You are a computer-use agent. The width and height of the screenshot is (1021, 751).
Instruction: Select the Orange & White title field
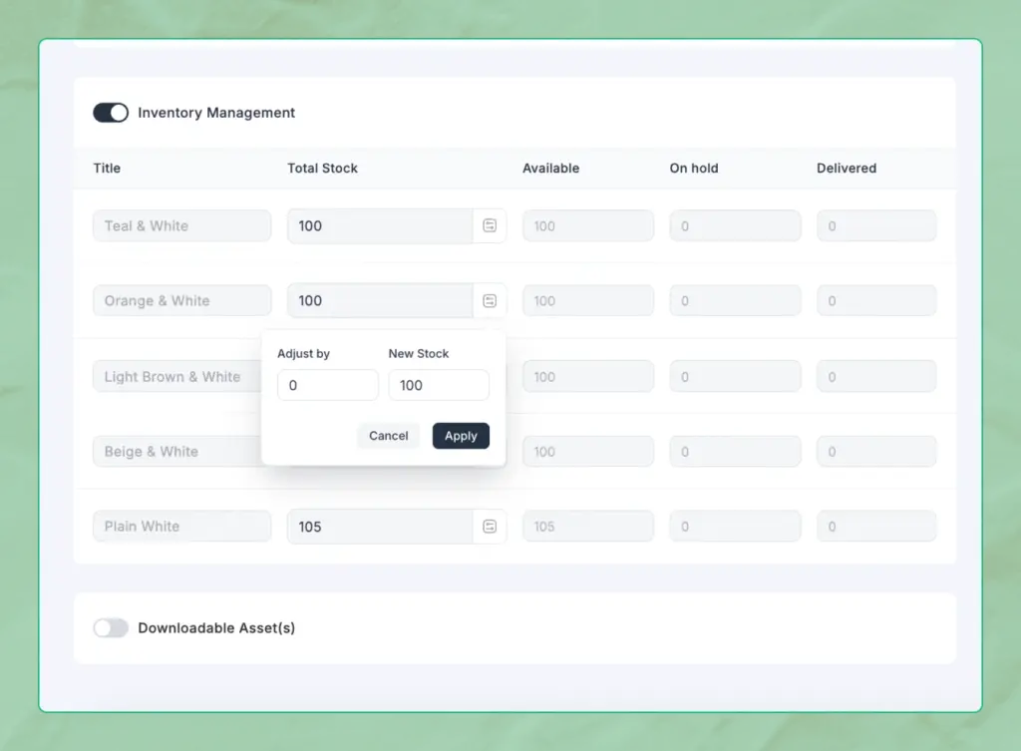pyautogui.click(x=181, y=301)
